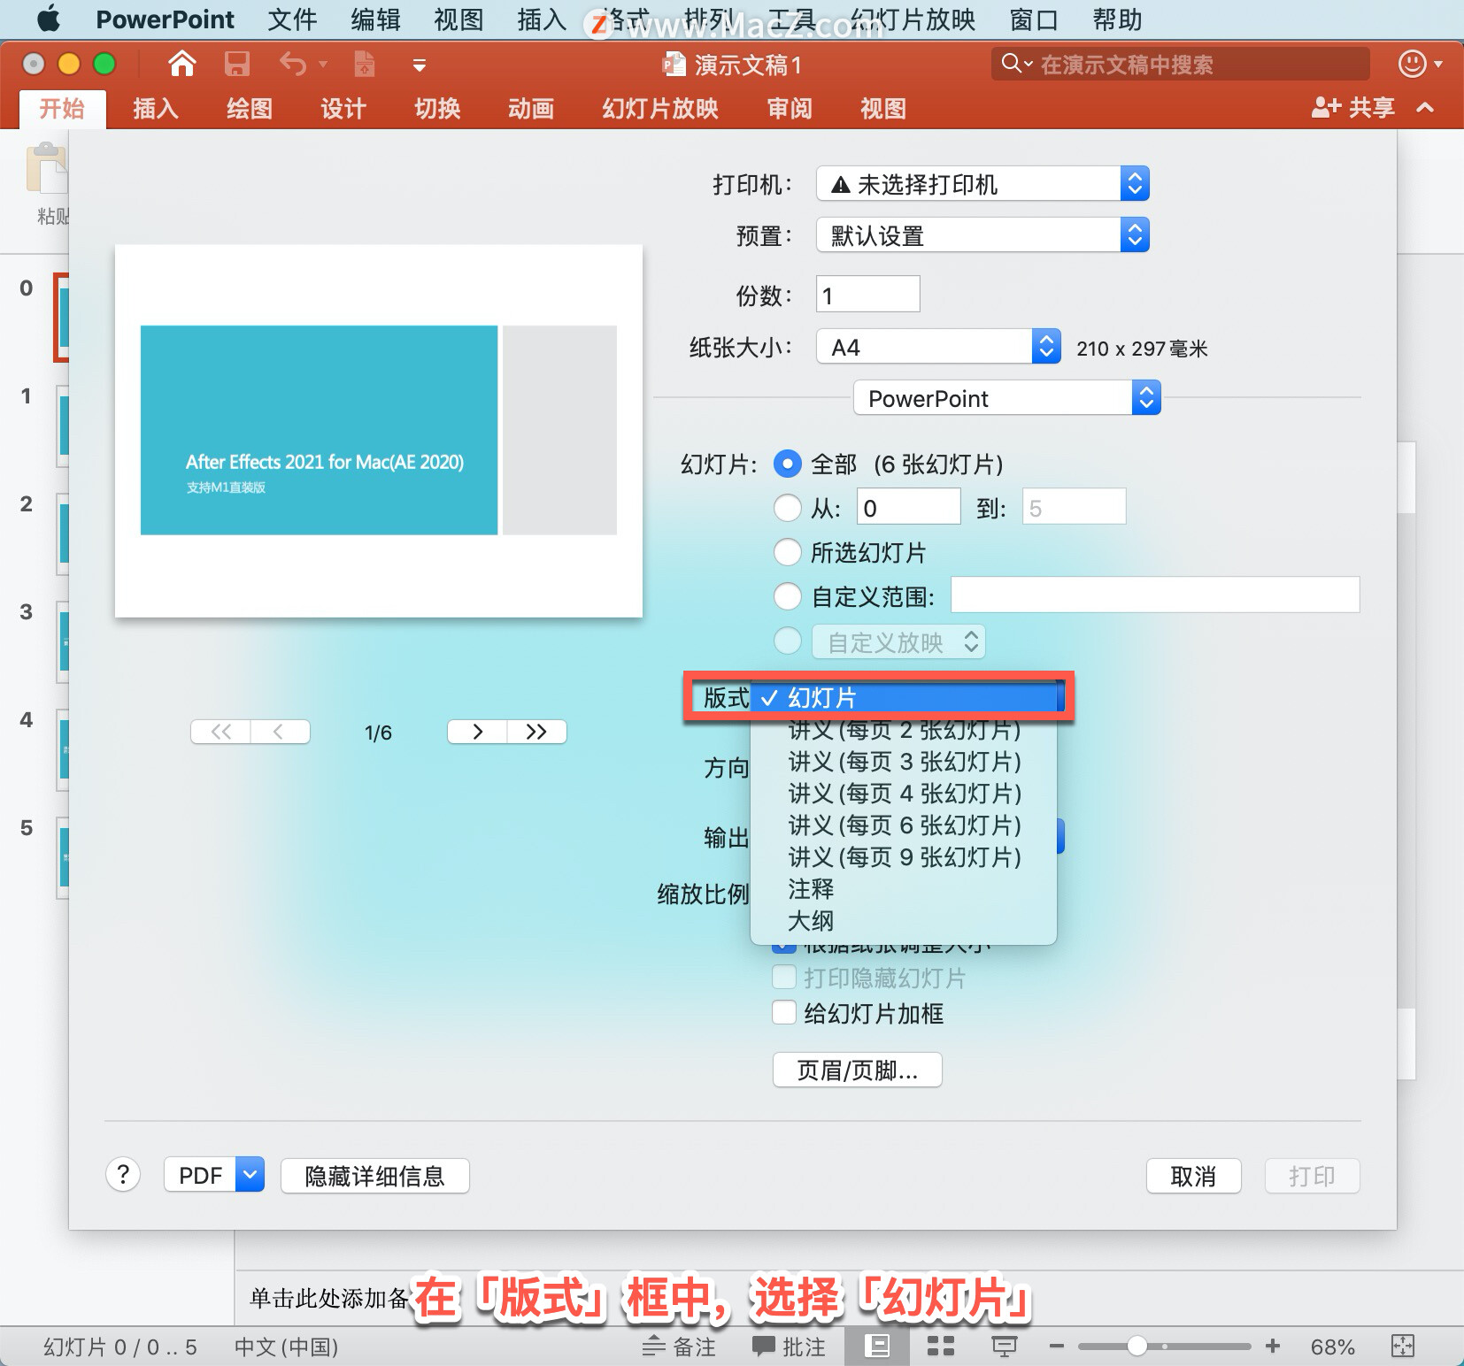1464x1366 pixels.
Task: Click the Copies (份数) input field
Action: 867,295
